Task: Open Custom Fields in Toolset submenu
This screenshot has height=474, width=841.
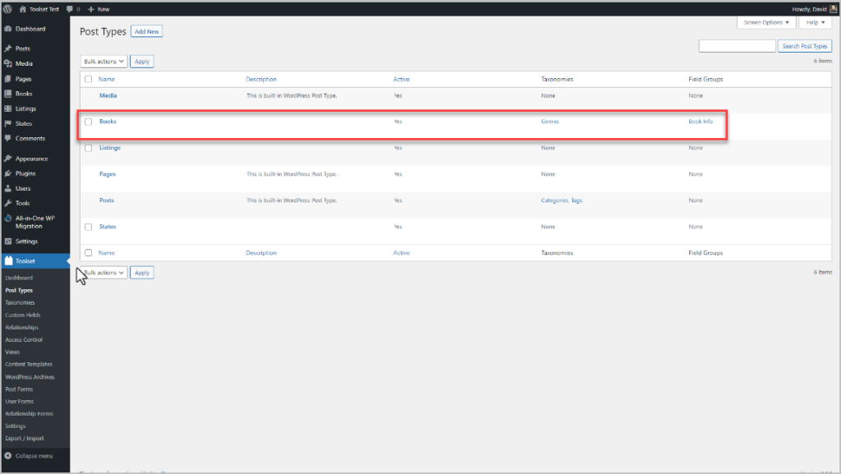Action: tap(22, 315)
